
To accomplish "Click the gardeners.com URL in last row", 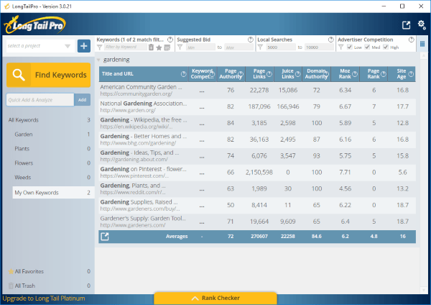I will [133, 225].
